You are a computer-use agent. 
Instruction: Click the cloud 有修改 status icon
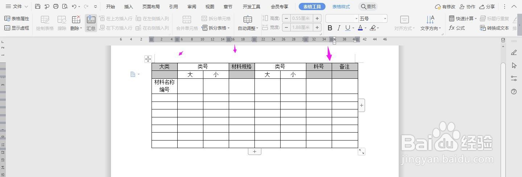click(x=445, y=7)
